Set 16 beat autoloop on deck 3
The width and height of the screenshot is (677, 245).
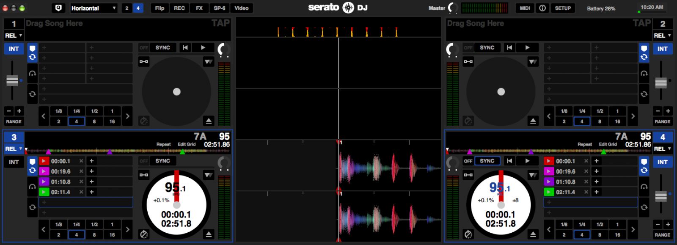click(x=112, y=234)
